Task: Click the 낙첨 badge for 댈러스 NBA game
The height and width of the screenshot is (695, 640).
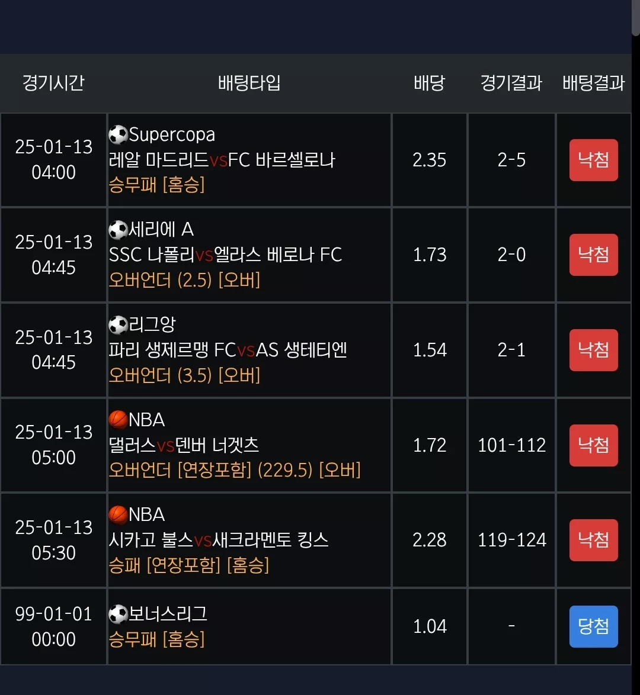Action: (x=593, y=445)
